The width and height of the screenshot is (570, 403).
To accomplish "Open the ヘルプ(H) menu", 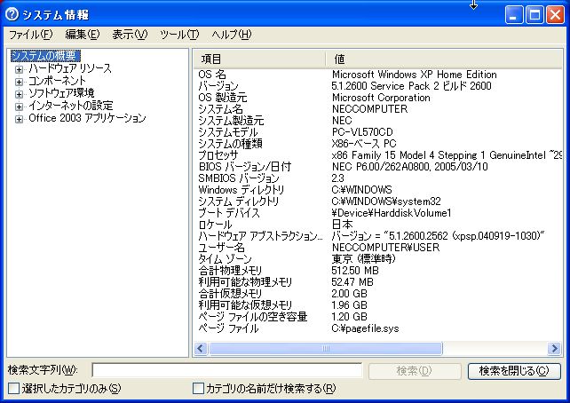I will [x=231, y=35].
